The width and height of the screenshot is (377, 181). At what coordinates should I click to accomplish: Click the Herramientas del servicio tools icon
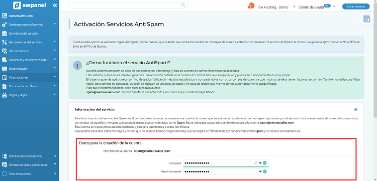5,42
